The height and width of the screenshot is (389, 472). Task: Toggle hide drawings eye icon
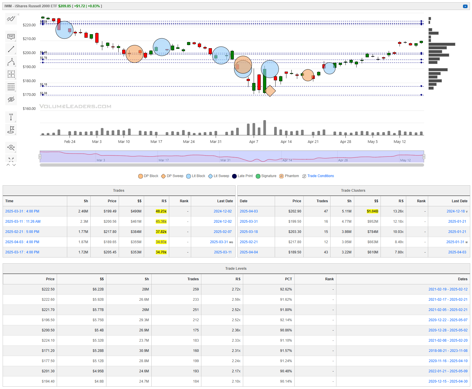[x=11, y=99]
